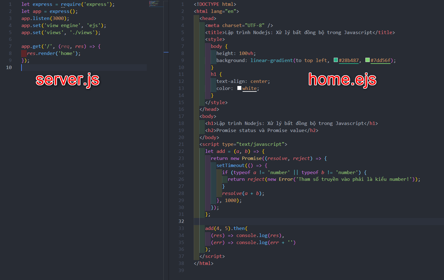Click the 'resolve(a + b)' statement

click(x=242, y=193)
